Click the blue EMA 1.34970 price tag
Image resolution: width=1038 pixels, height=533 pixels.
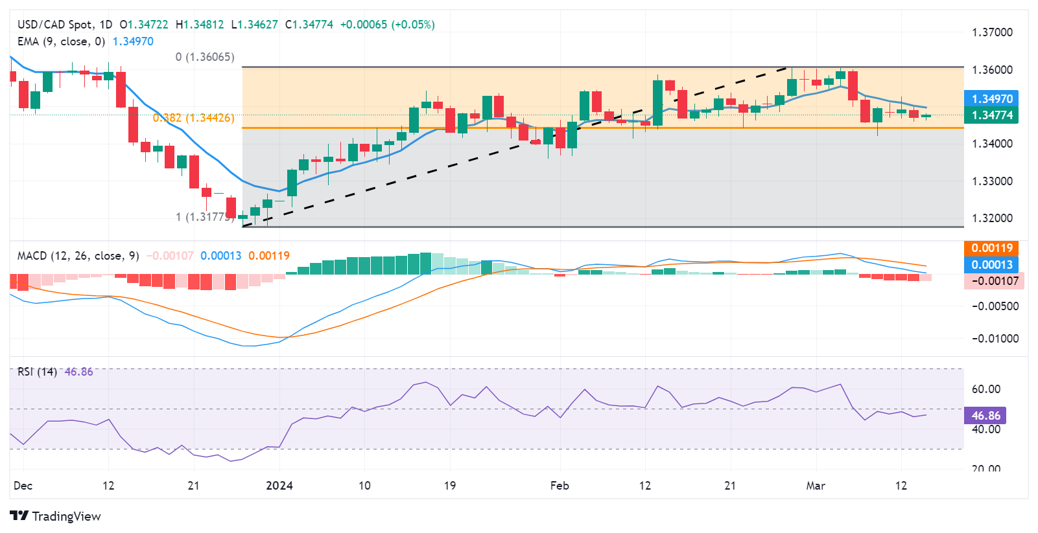coord(991,99)
